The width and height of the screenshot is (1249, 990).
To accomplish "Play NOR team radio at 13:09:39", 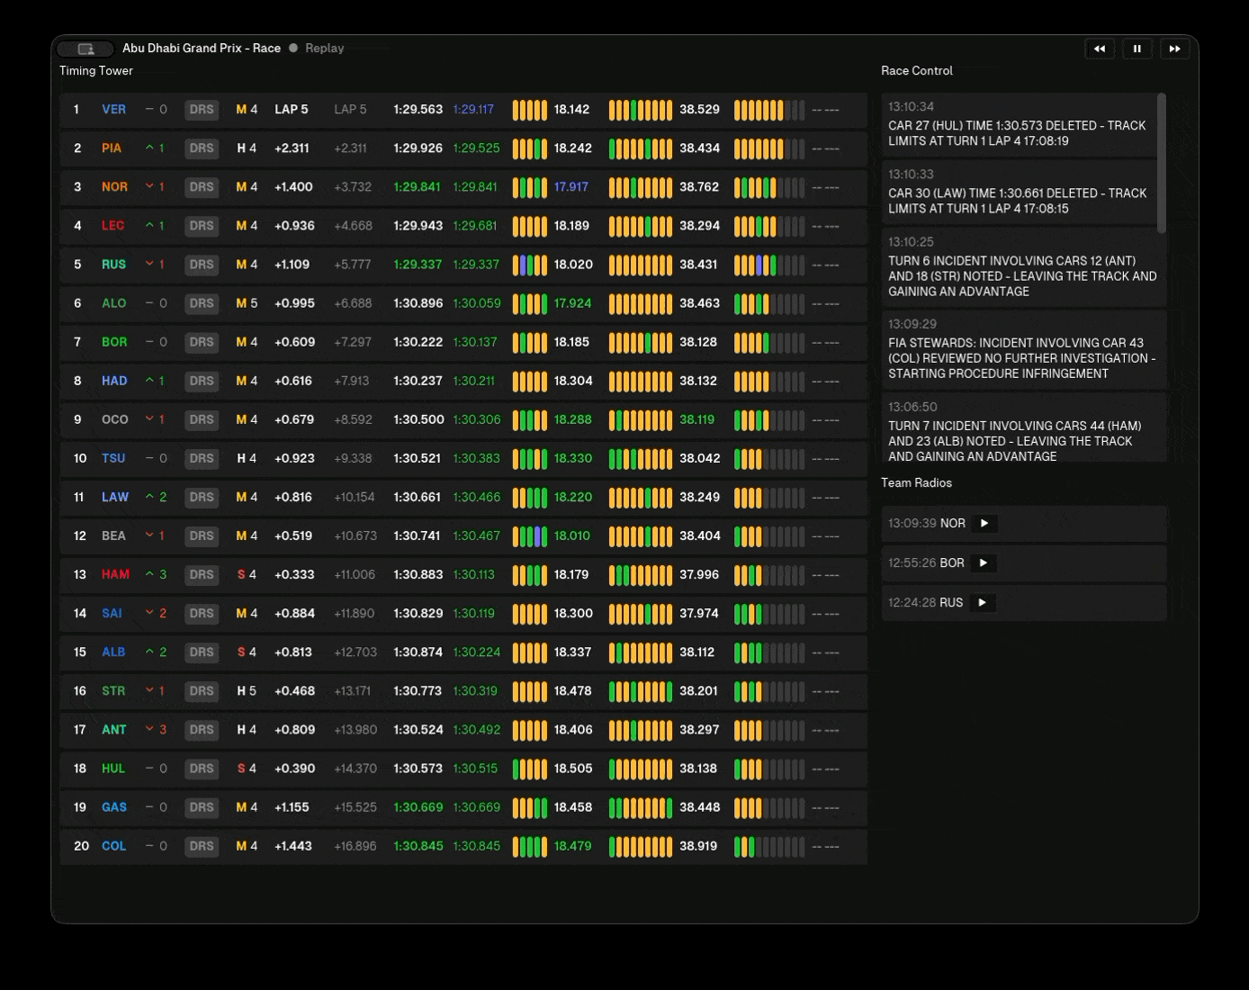I will click(984, 523).
